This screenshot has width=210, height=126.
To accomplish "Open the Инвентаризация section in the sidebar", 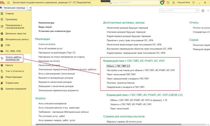I will pyautogui.click(x=13, y=77).
